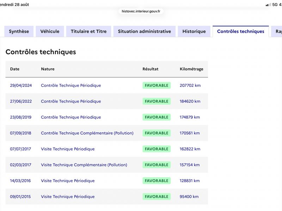Select the date 29/04/2024
Image resolution: width=282 pixels, height=211 pixels.
coord(21,85)
